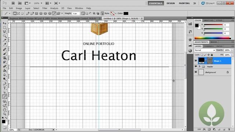The height and width of the screenshot is (132, 235).
Task: Toggle lock all for the layer
Action: tap(212, 55)
